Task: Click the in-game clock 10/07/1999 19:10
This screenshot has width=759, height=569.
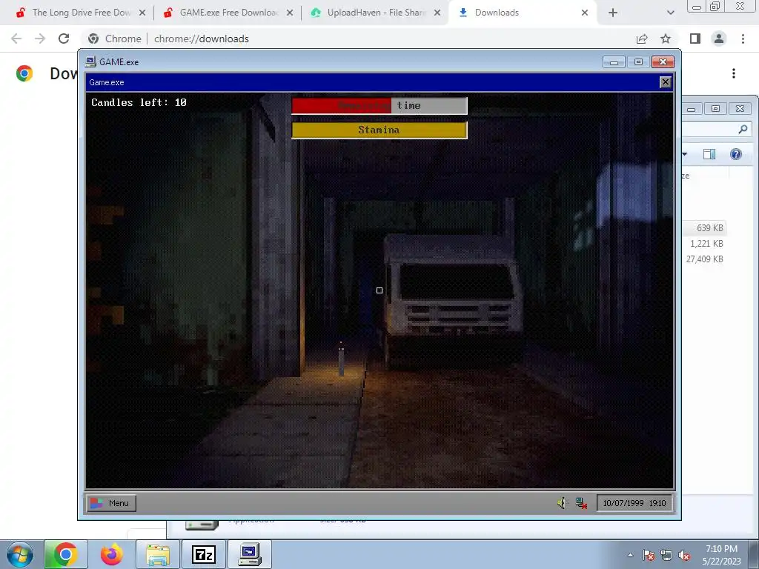Action: tap(634, 503)
